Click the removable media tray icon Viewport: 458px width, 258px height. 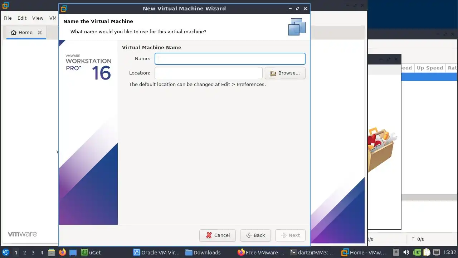pos(396,253)
